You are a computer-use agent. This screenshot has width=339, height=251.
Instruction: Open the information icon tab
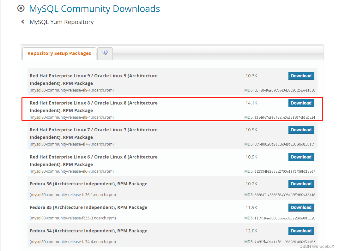105,53
